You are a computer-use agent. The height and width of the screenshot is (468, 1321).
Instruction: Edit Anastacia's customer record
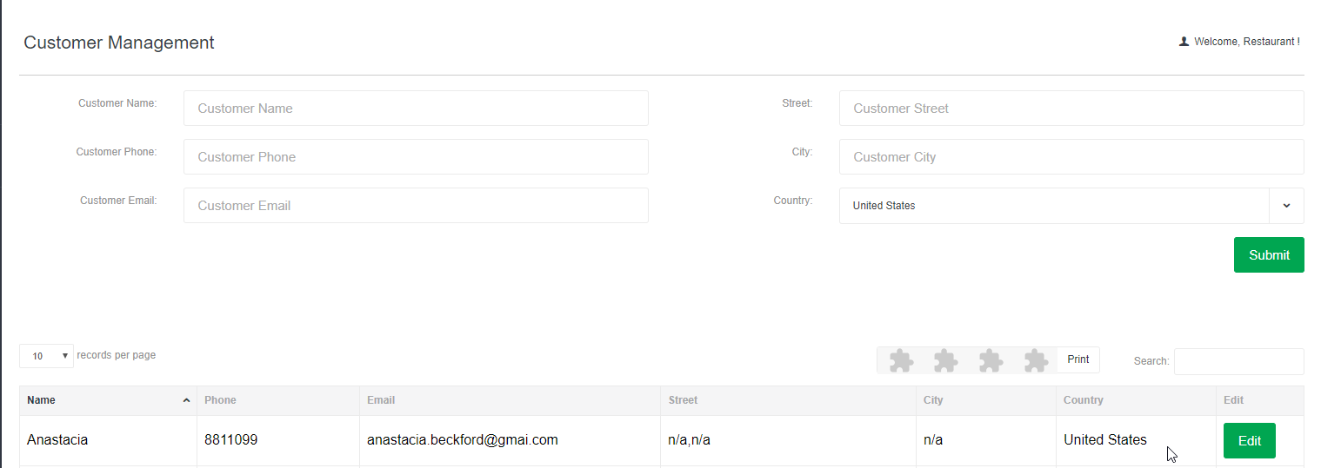pos(1249,440)
